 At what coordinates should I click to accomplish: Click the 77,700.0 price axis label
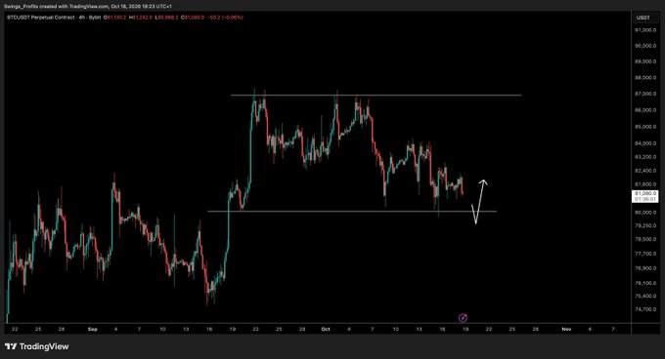[x=645, y=255]
